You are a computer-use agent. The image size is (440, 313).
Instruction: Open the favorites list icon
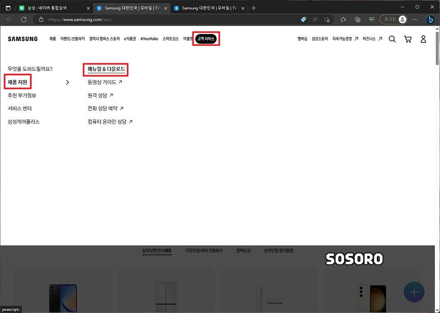(x=343, y=19)
